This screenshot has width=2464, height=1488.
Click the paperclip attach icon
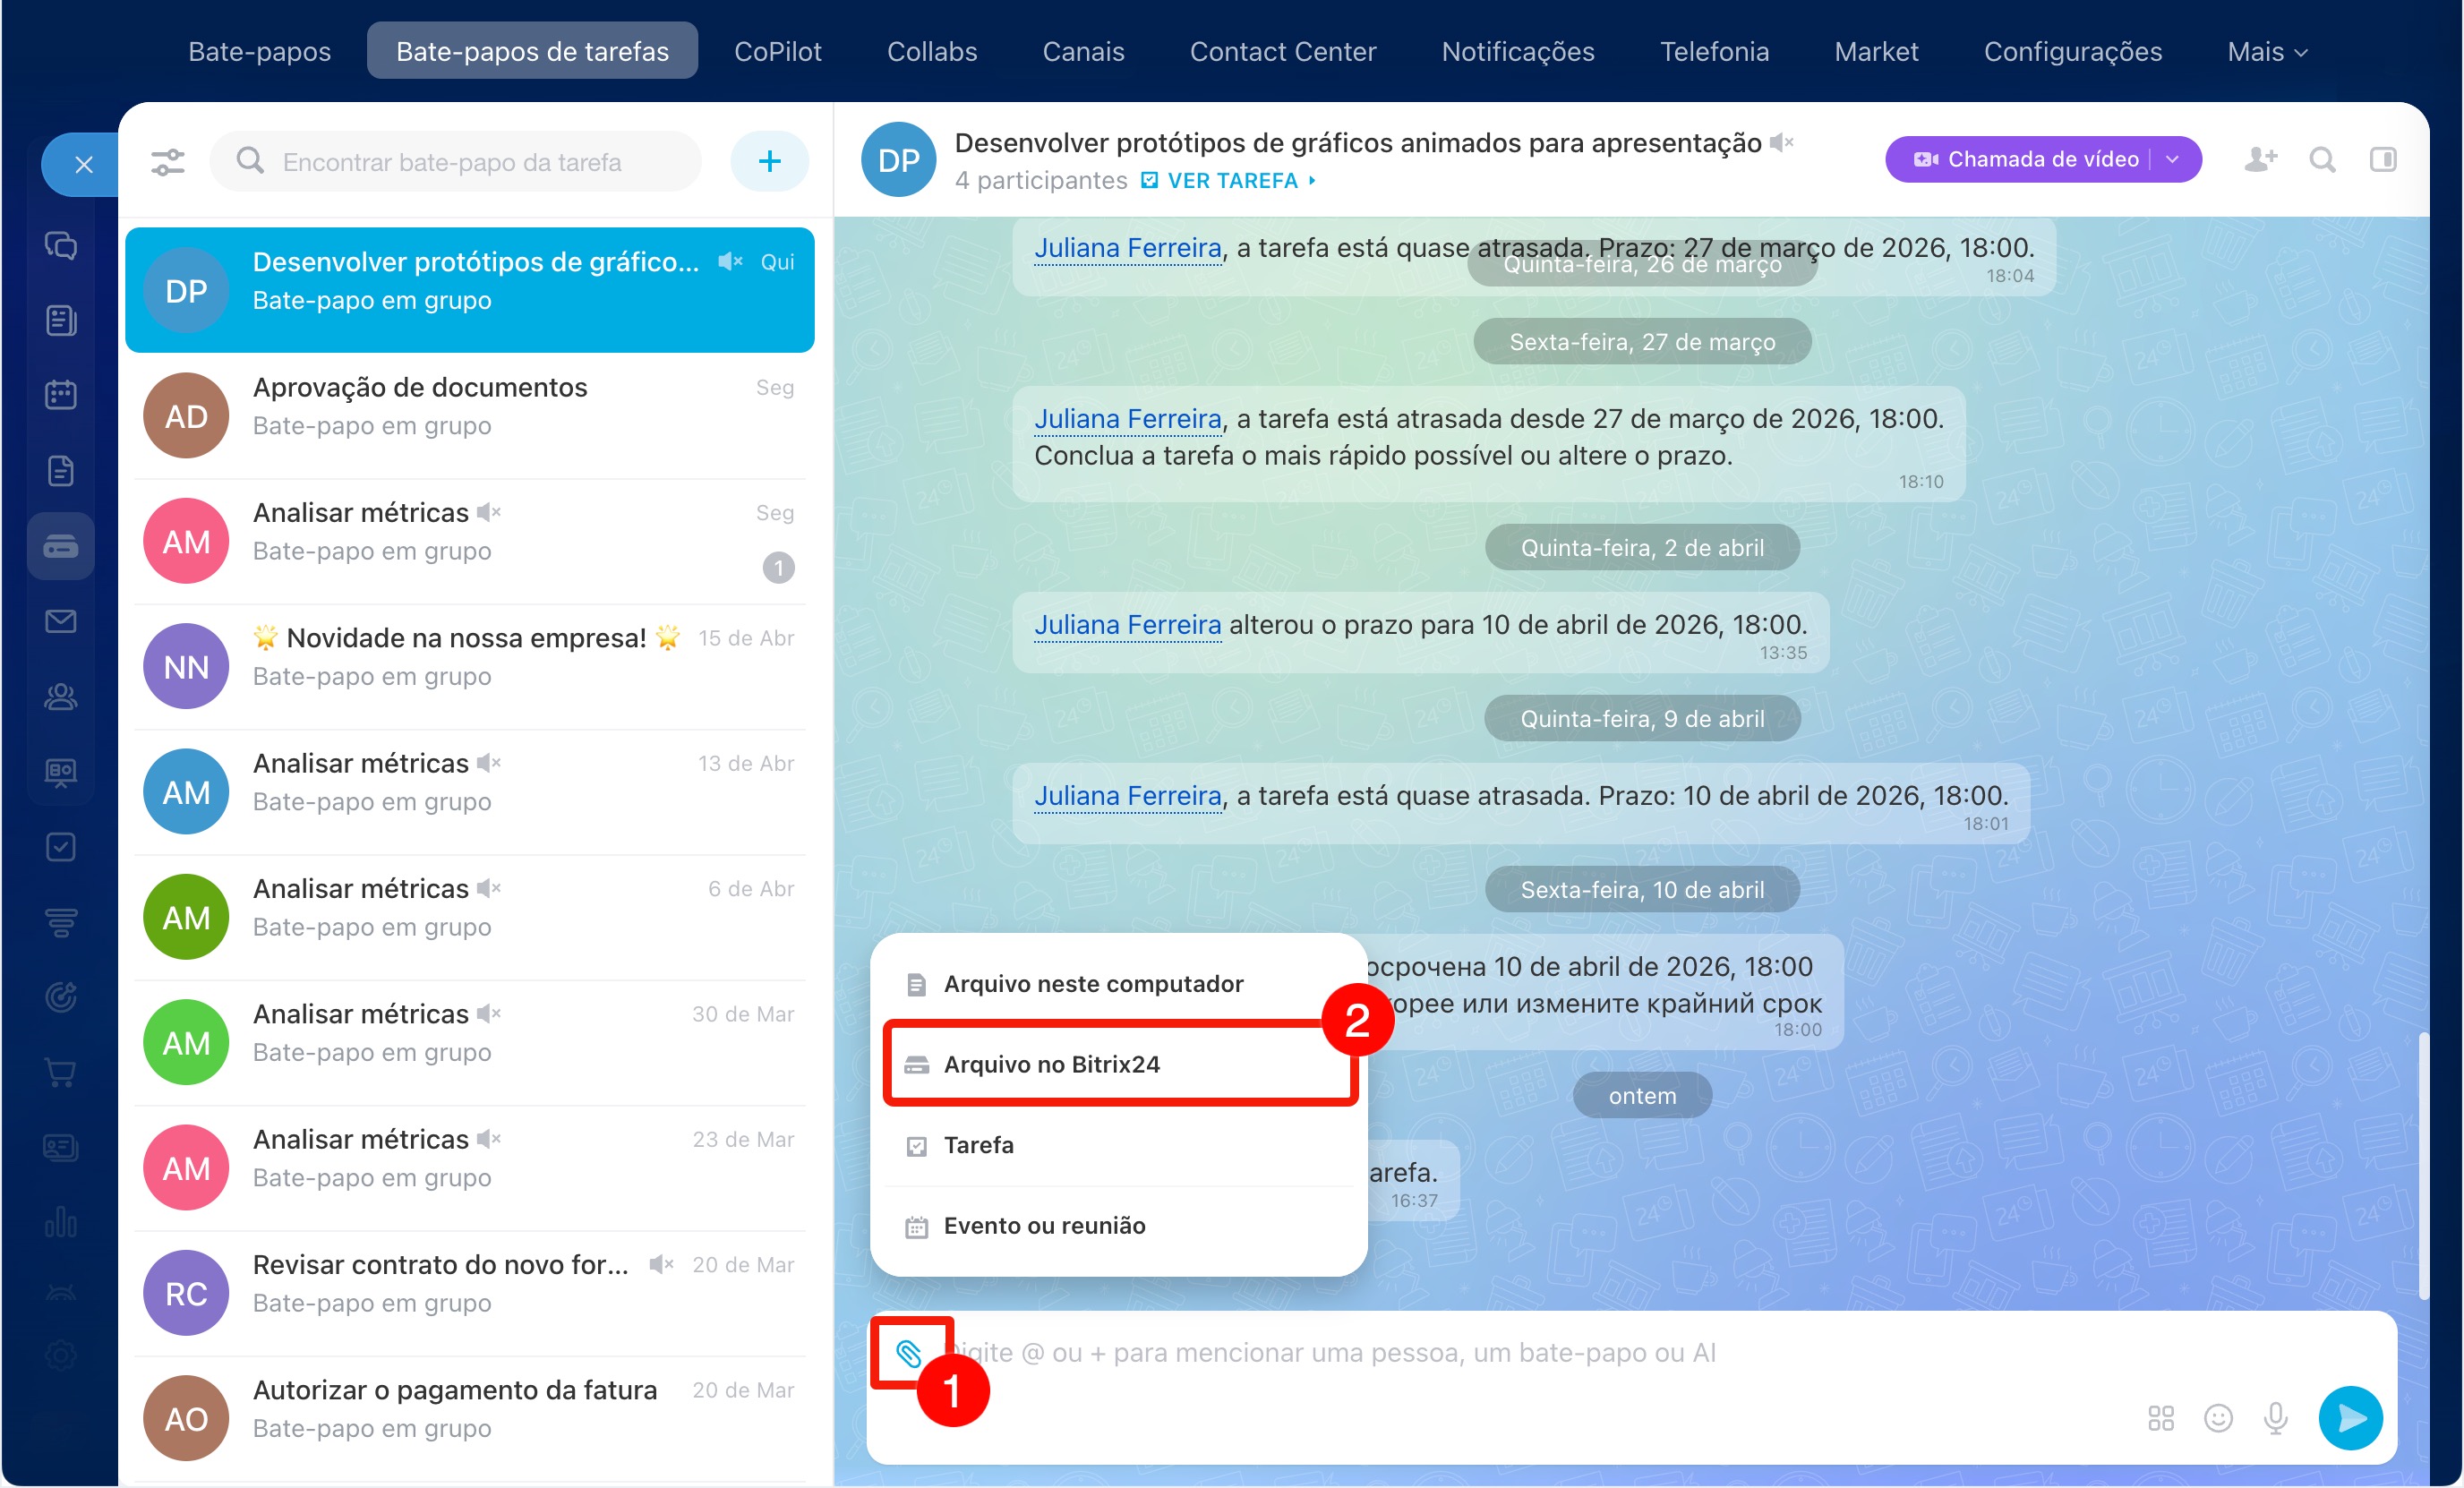click(x=908, y=1353)
